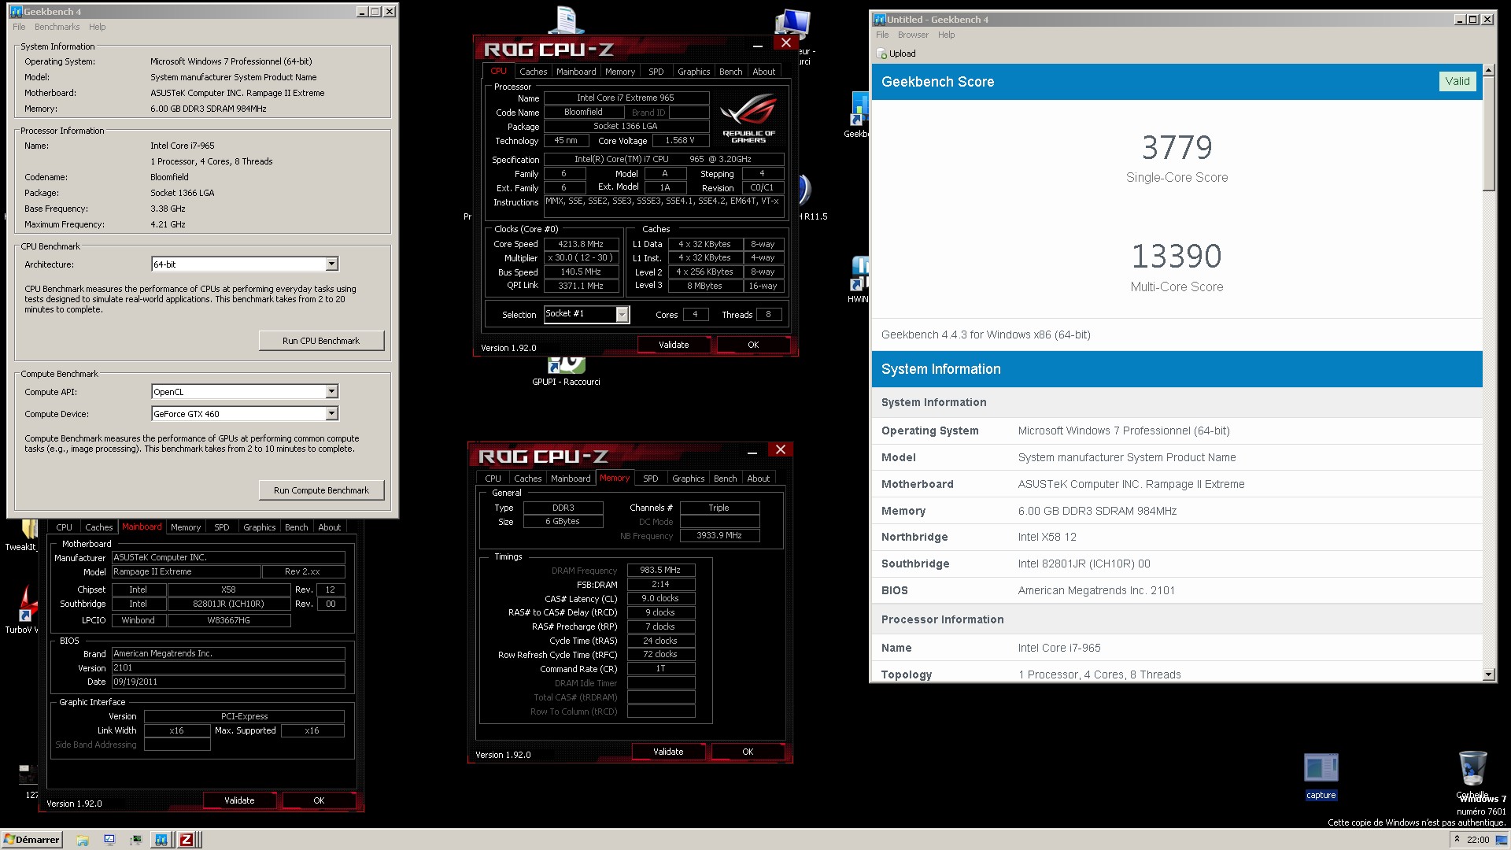Switch to About tab in top CPU-Z
The width and height of the screenshot is (1511, 850).
click(763, 72)
